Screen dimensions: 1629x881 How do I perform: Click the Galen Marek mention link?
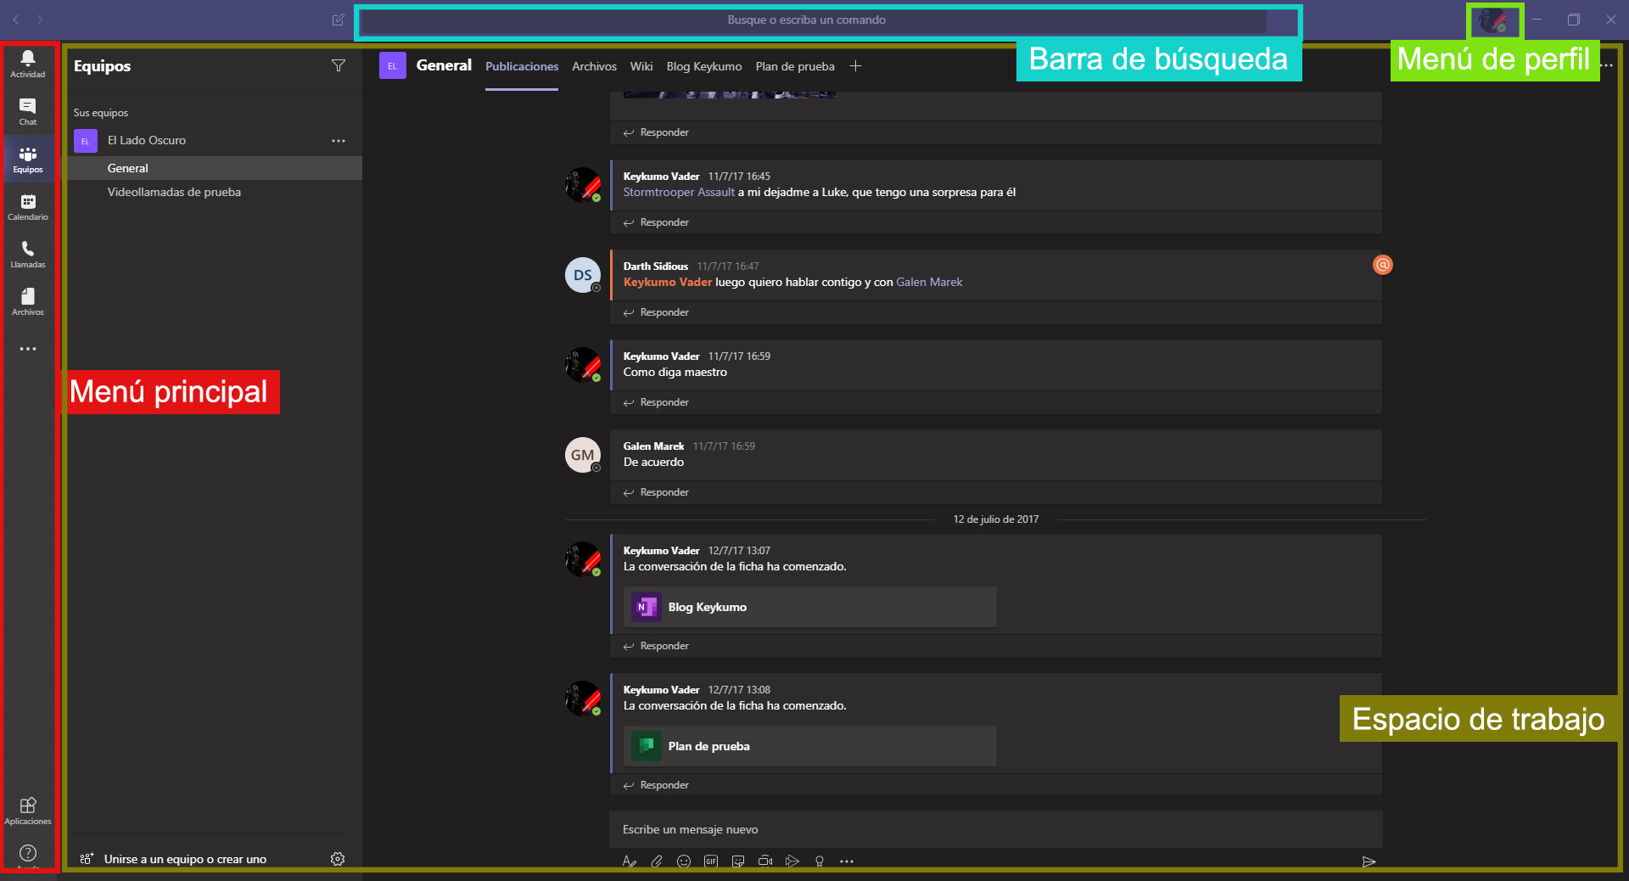coord(929,283)
